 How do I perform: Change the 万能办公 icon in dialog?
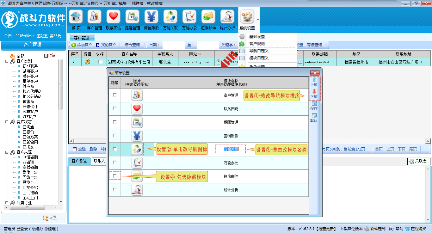tap(137, 163)
